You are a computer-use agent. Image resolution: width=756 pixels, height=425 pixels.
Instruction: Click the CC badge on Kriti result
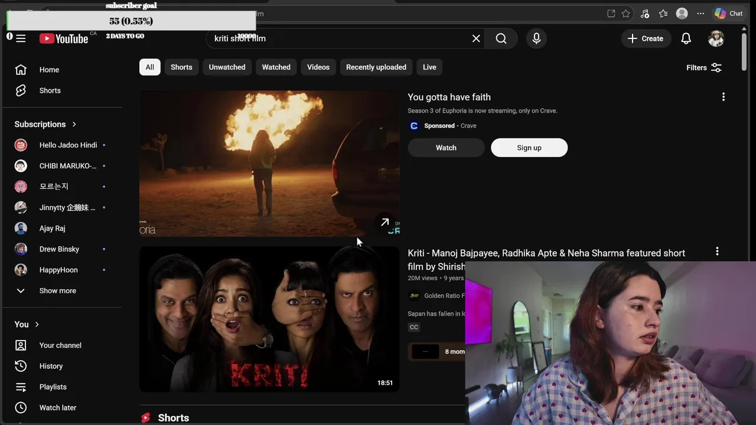tap(414, 327)
